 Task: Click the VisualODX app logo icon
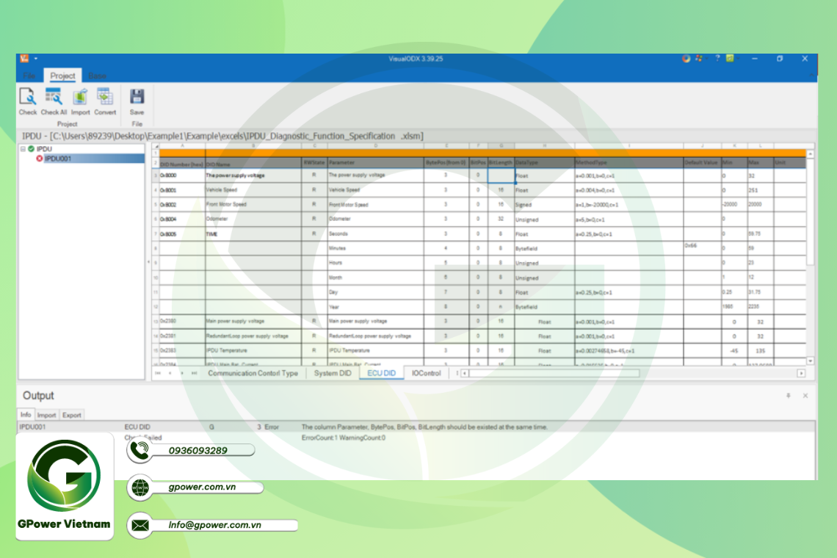point(24,59)
